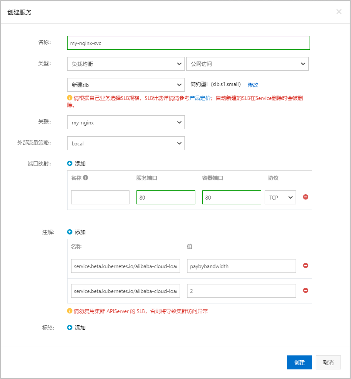The height and width of the screenshot is (379, 351).
Task: Remove the paybybandwidth annotation row
Action: [306, 265]
